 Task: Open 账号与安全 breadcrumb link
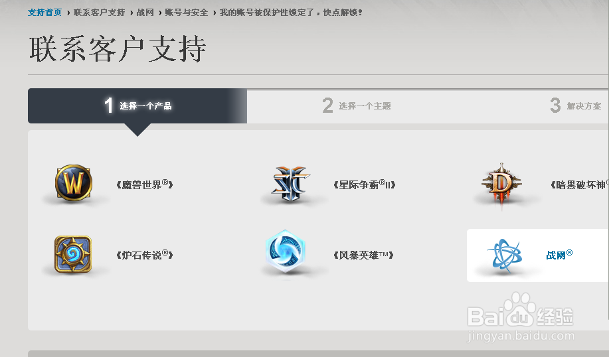[x=187, y=13]
